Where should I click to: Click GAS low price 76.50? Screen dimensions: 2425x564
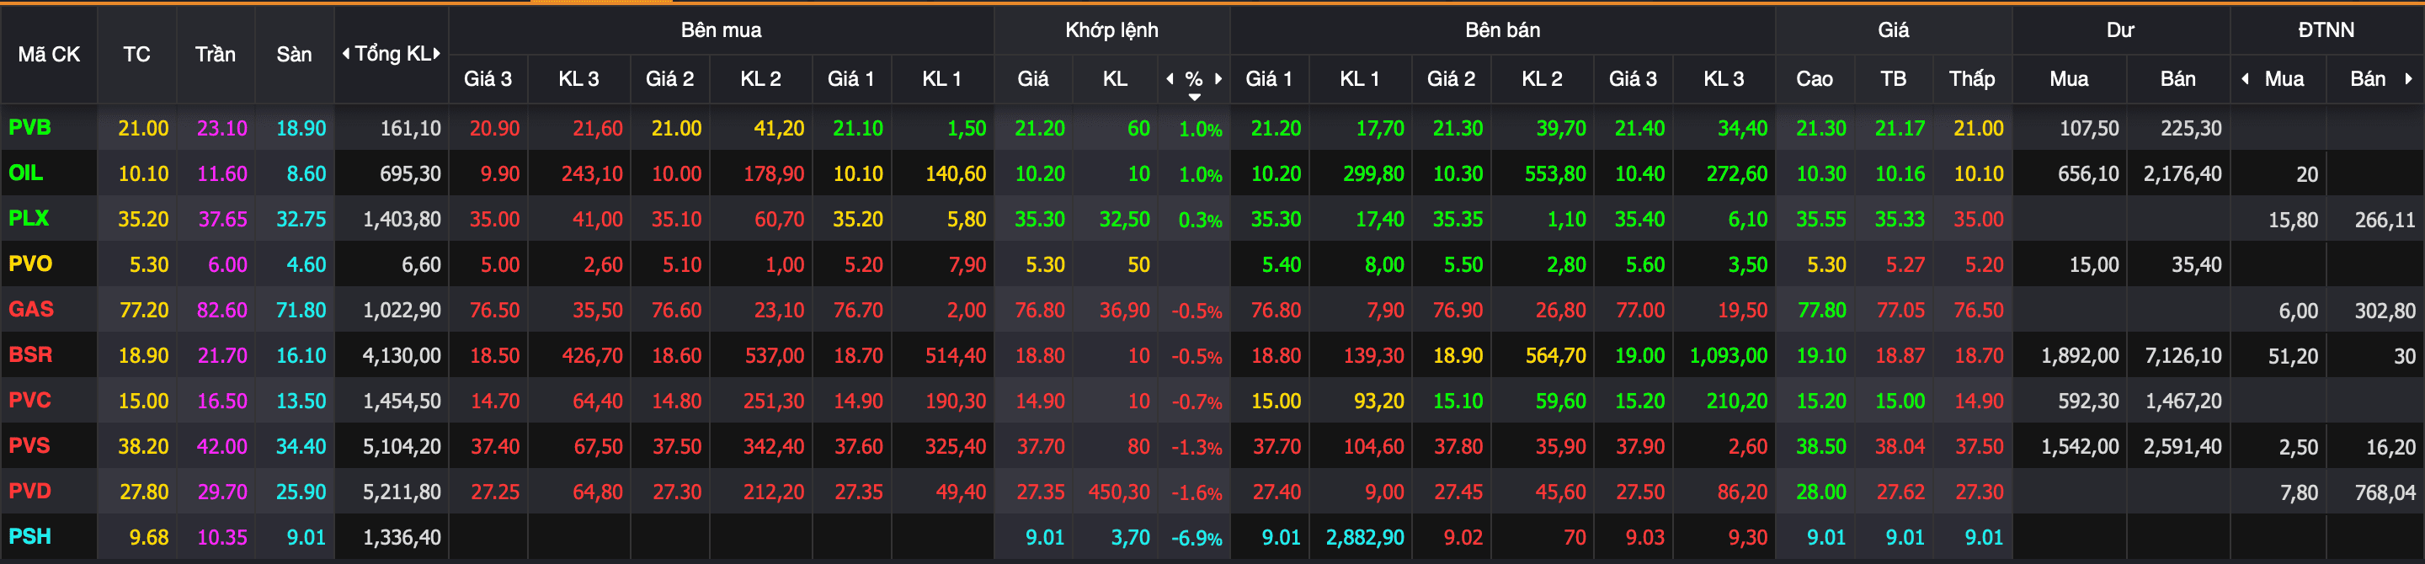(x=1978, y=311)
